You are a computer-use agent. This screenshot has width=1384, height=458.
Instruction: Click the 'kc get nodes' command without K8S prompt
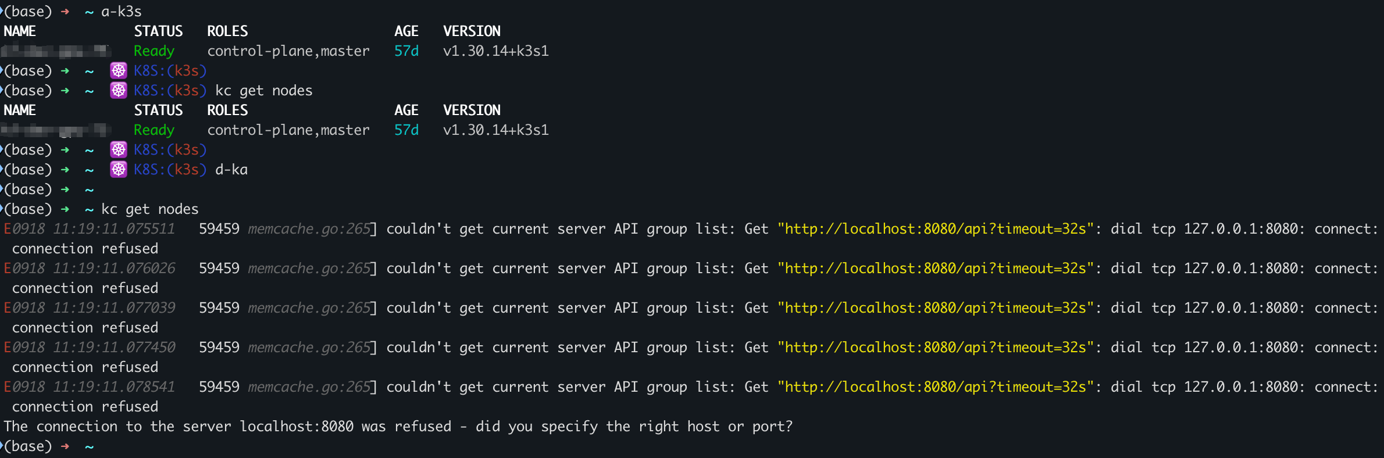coord(149,209)
